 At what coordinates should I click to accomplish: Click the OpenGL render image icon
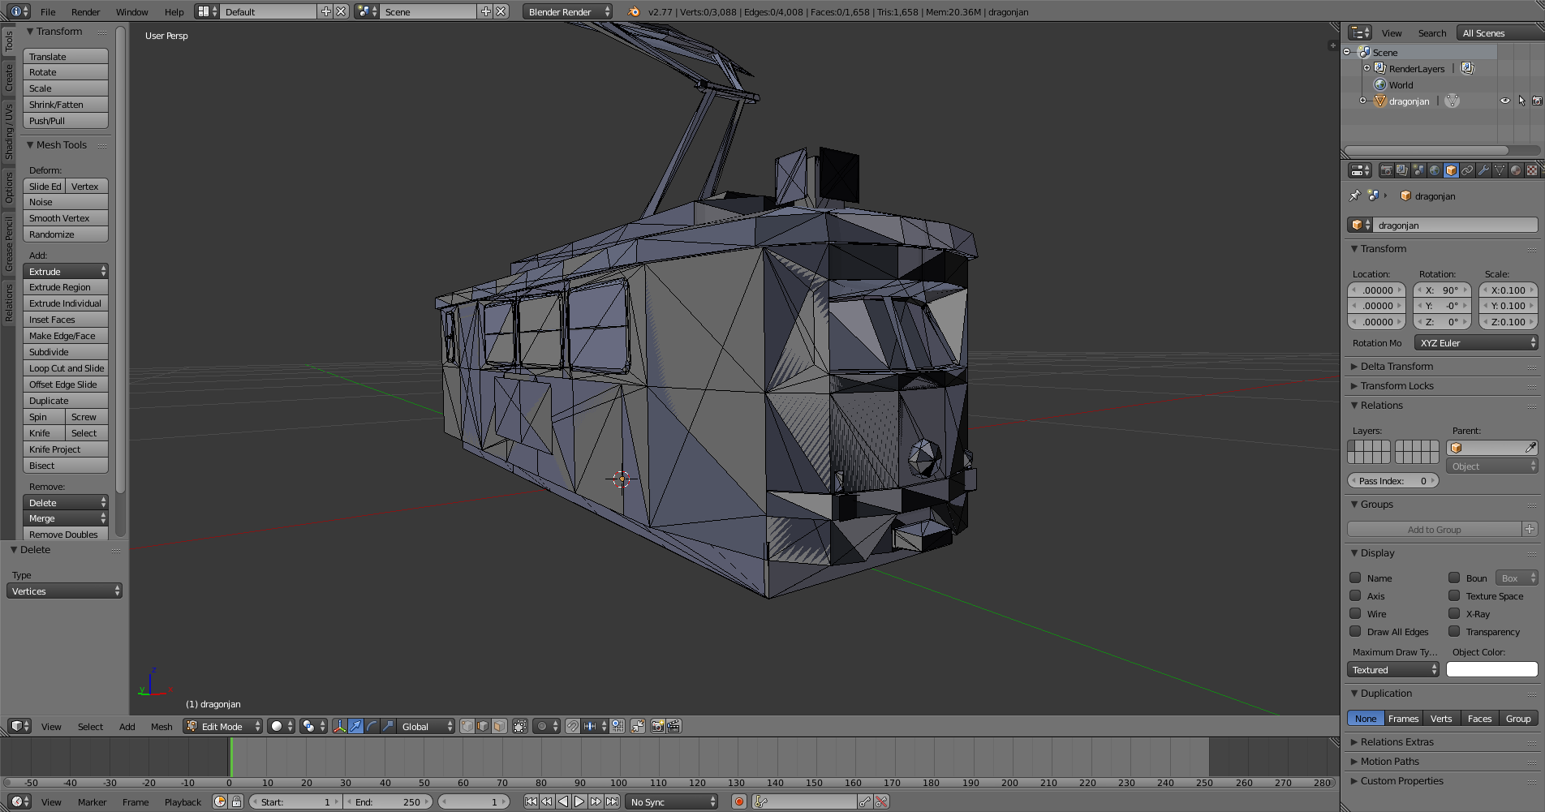pyautogui.click(x=657, y=726)
